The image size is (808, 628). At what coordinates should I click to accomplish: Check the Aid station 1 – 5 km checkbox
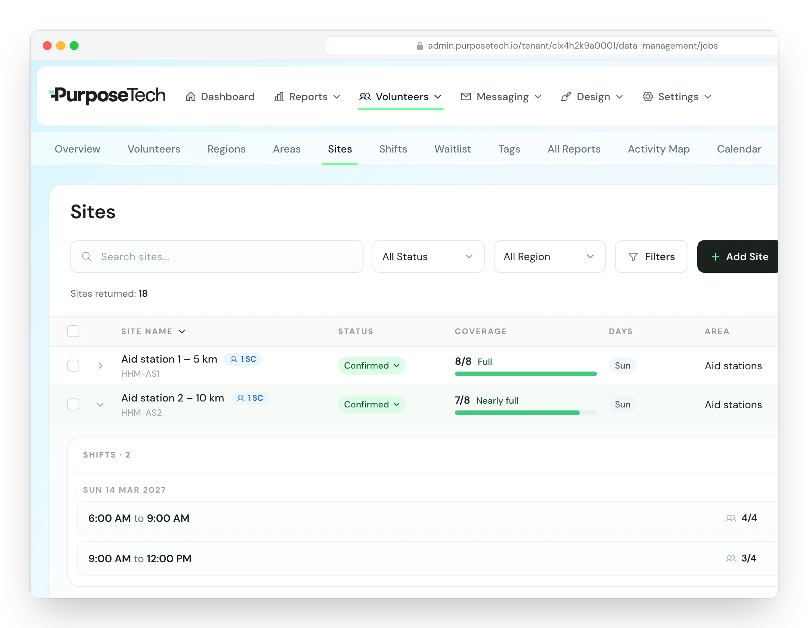pos(73,366)
